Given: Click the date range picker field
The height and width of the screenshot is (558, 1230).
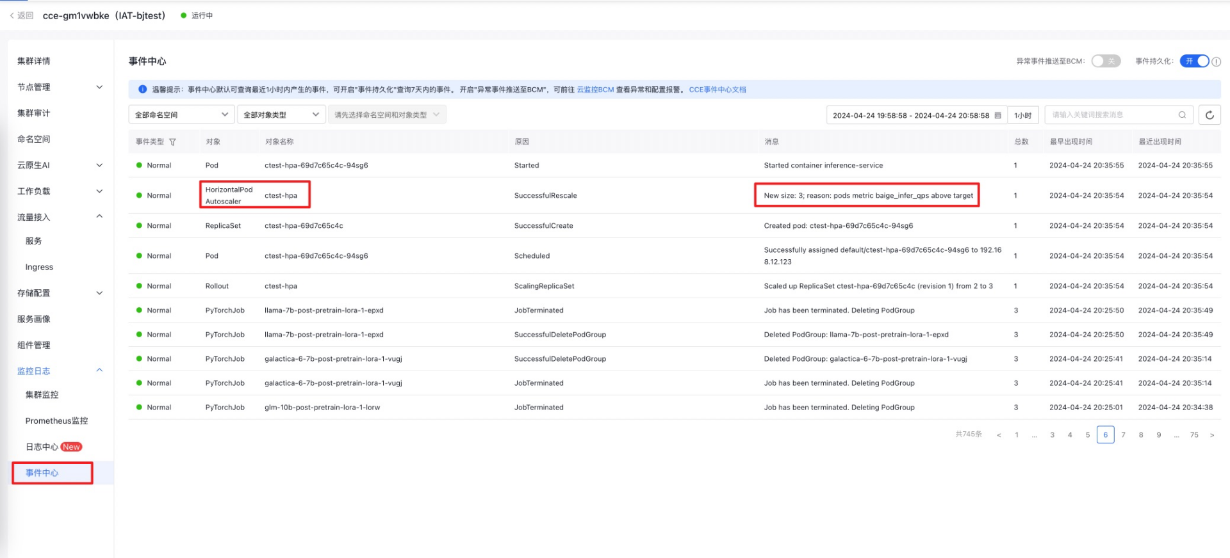Looking at the screenshot, I should coord(917,115).
